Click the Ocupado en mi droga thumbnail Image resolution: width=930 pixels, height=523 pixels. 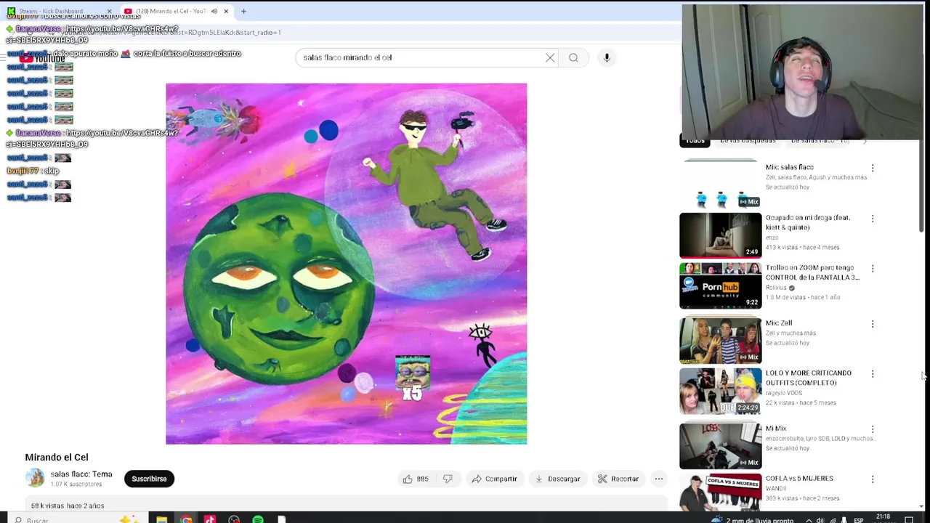coord(721,235)
